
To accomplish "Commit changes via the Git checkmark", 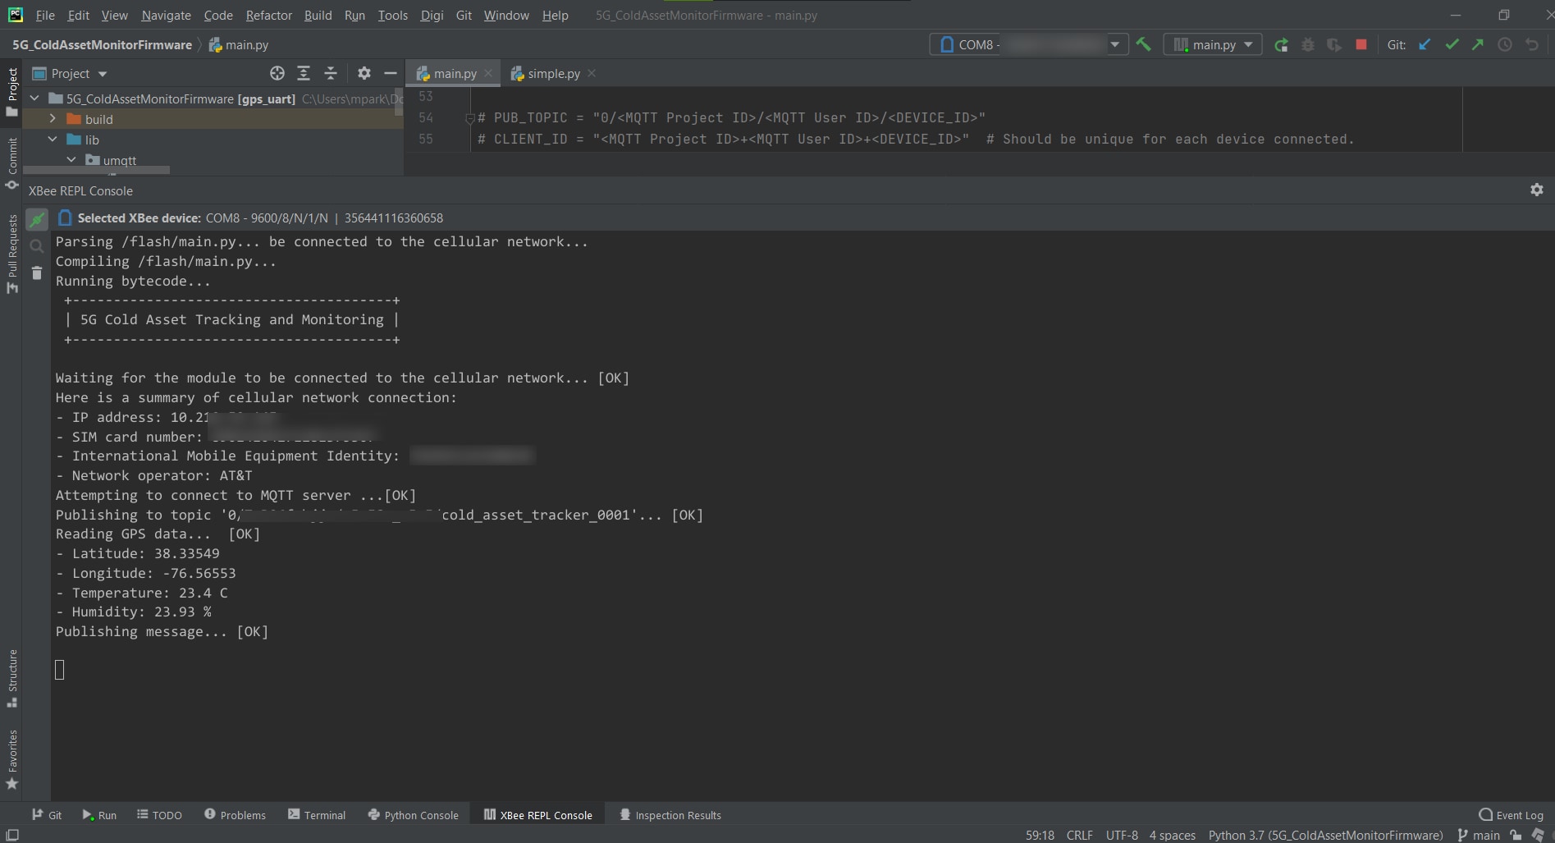I will point(1452,45).
